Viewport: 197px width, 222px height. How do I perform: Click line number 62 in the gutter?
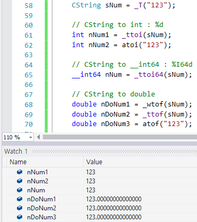(29, 46)
